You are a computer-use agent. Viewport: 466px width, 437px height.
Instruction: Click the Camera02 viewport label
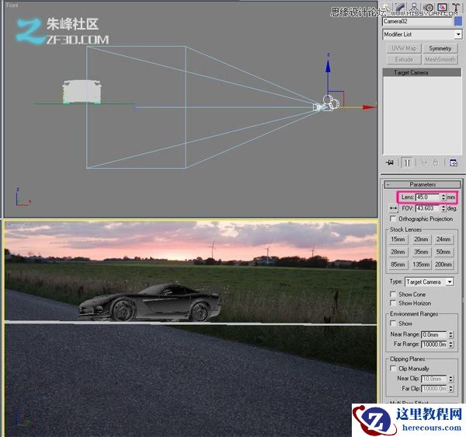18,225
